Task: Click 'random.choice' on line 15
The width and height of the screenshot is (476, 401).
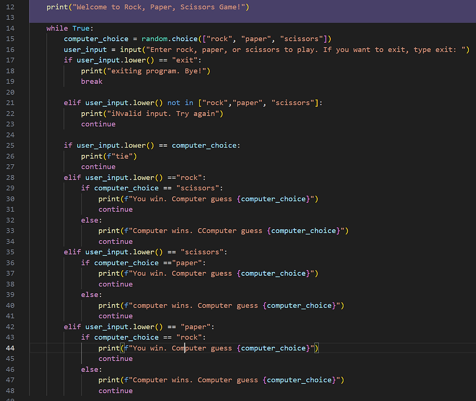Action: [170, 39]
